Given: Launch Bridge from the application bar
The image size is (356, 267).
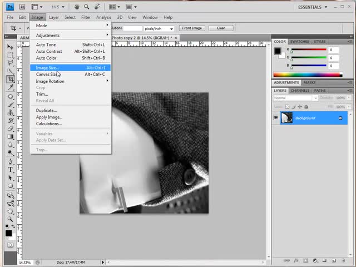Looking at the screenshot, I should 23,7.
